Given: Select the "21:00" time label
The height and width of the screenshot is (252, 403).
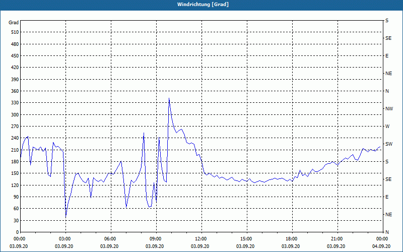Looking at the screenshot, I should [x=336, y=238].
